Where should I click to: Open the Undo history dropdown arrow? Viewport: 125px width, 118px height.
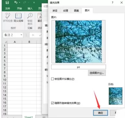pyautogui.click(x=20, y=2)
